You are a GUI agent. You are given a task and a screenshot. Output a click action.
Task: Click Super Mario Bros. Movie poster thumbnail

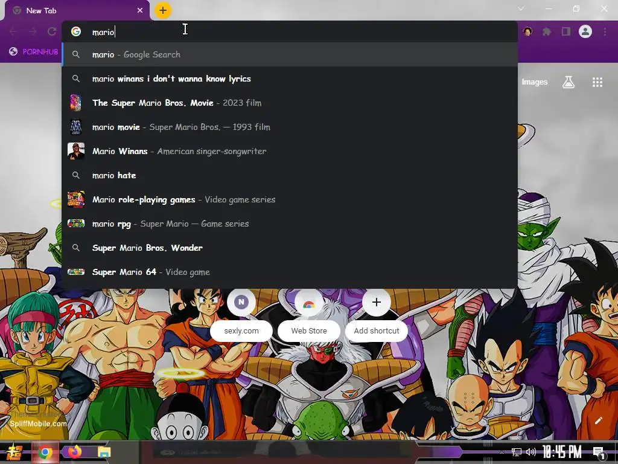(75, 103)
